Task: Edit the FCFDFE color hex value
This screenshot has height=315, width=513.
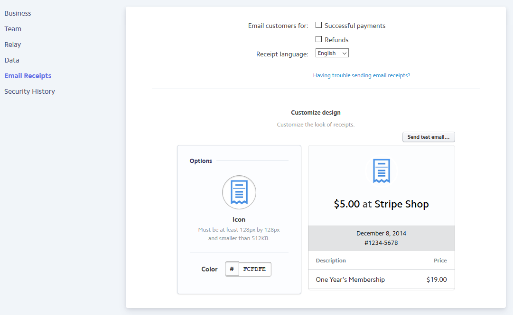Action: click(x=254, y=269)
